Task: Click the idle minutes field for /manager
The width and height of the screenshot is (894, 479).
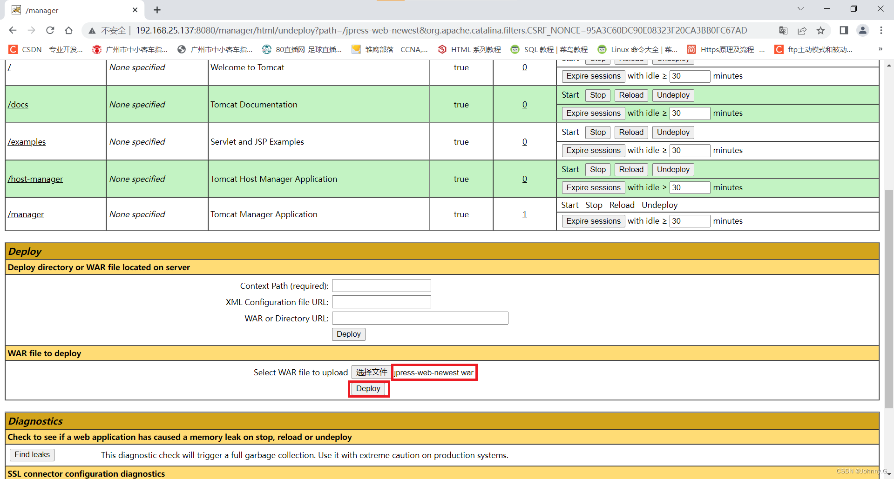Action: 690,221
